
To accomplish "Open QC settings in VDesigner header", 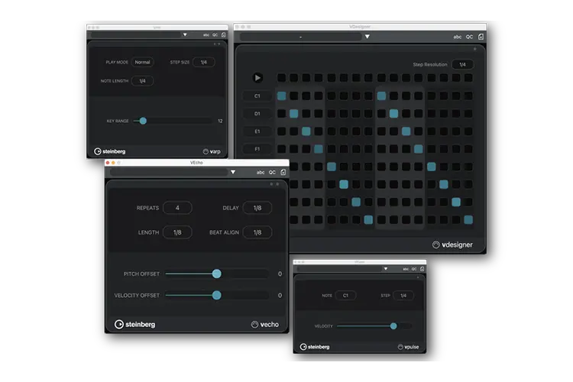I will coord(469,37).
